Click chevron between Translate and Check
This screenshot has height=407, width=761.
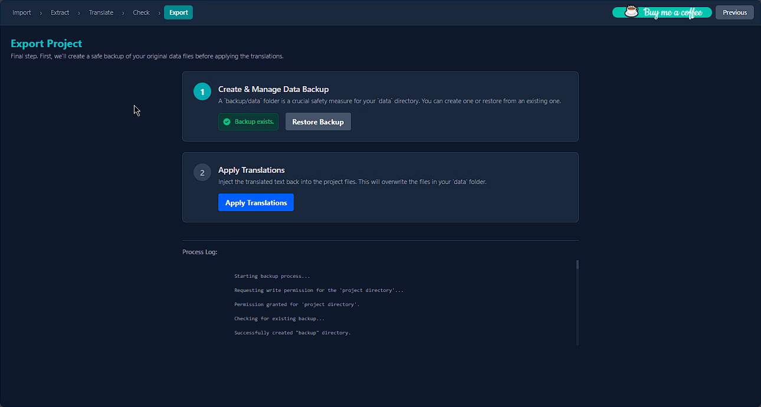coord(123,12)
